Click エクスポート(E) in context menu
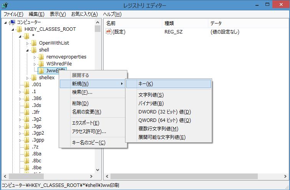 pyautogui.click(x=86, y=123)
